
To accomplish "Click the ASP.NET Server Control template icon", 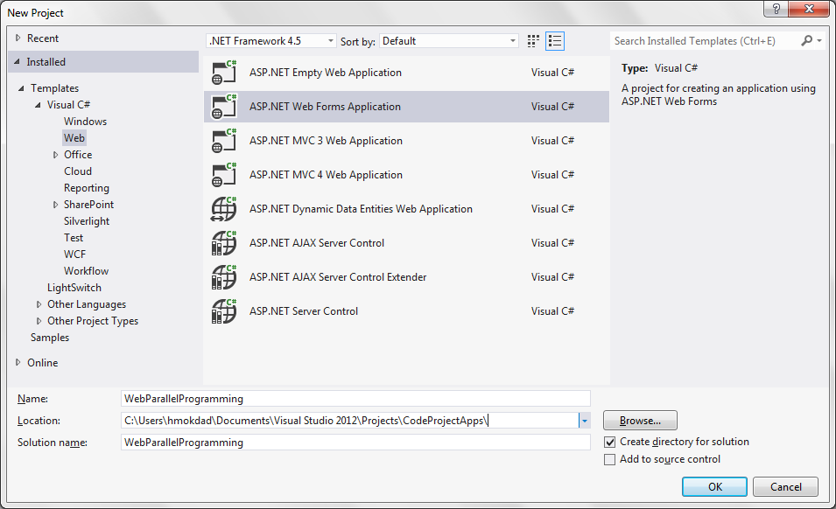I will (x=224, y=311).
